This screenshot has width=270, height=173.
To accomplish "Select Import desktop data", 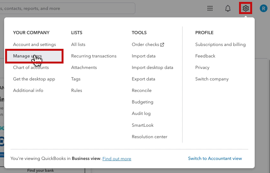I will 152,67.
